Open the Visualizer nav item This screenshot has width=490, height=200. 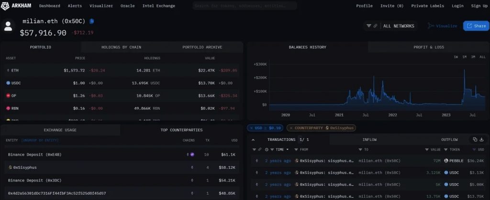click(x=101, y=6)
